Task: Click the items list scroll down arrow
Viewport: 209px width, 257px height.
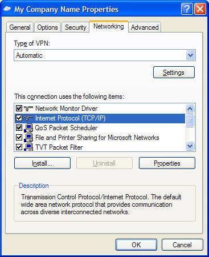Action: (x=190, y=146)
